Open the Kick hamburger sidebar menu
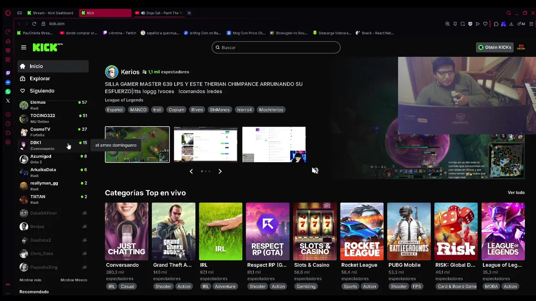Image resolution: width=536 pixels, height=301 pixels. 23,48
